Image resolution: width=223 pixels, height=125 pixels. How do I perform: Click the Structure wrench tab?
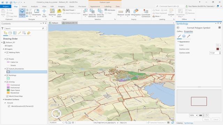[x=189, y=36]
